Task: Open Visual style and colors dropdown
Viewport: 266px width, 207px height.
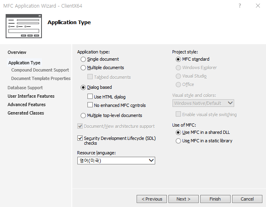Action: [x=203, y=103]
